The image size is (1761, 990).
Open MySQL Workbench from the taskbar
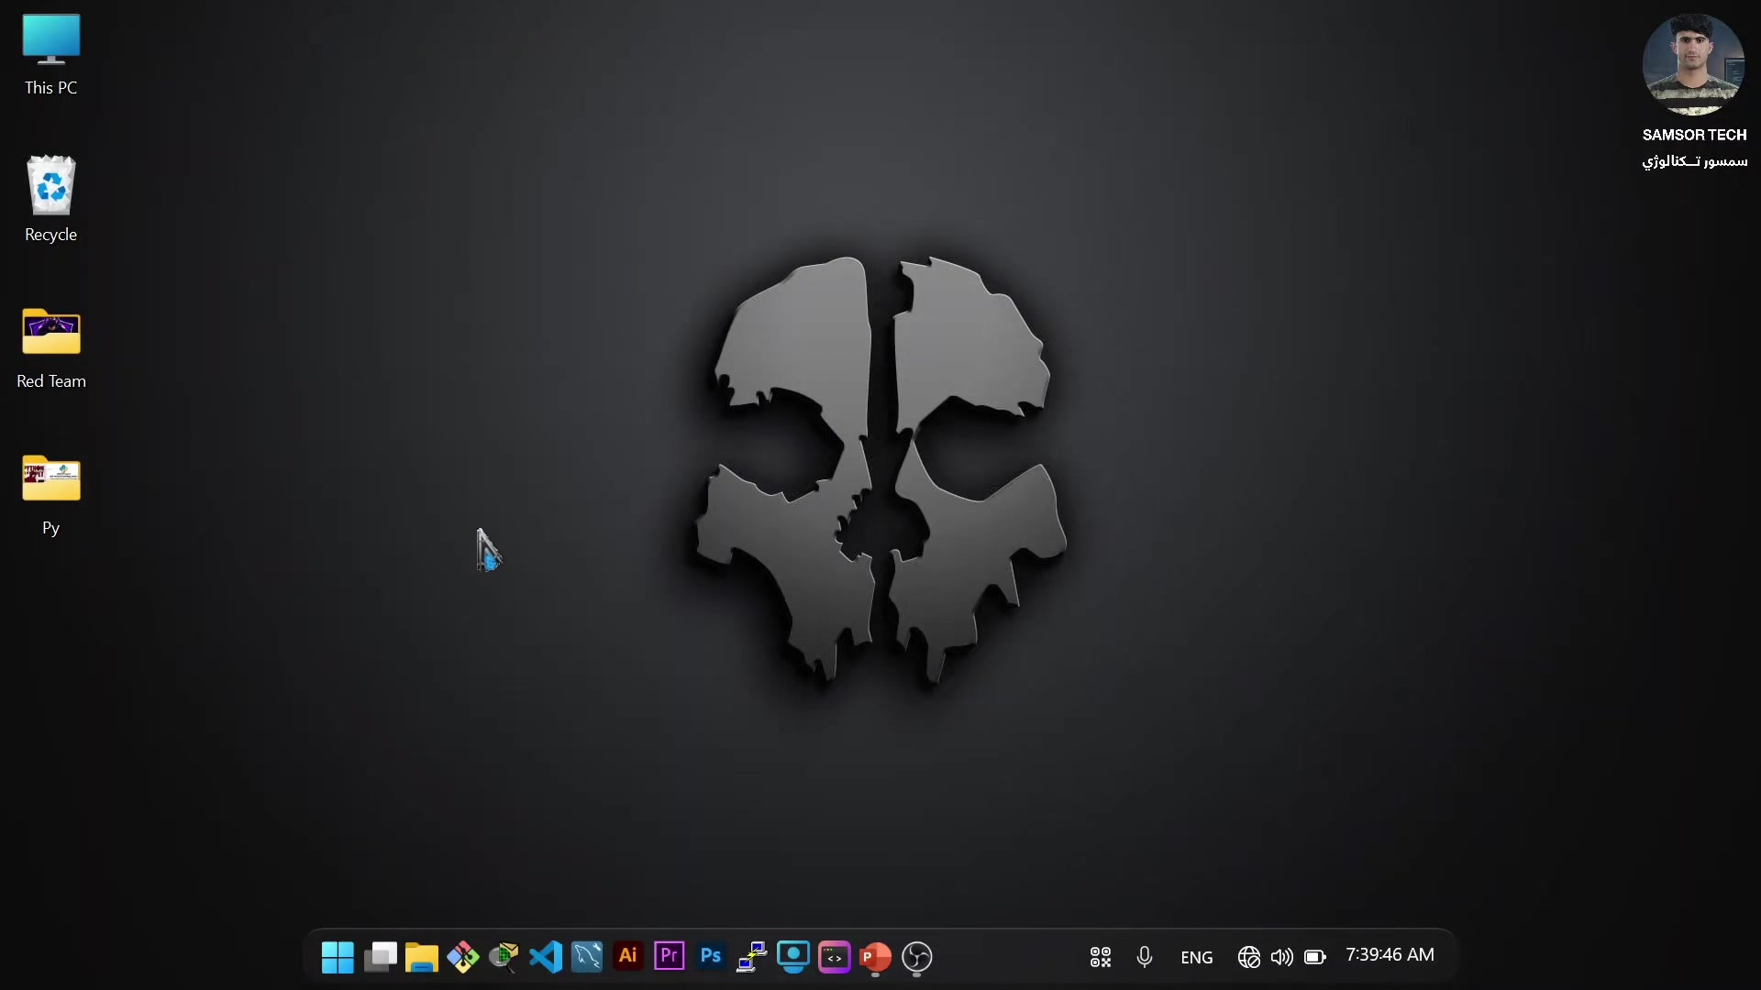(x=587, y=957)
